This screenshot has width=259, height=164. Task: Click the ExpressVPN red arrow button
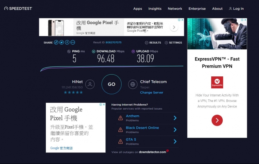click(x=217, y=120)
